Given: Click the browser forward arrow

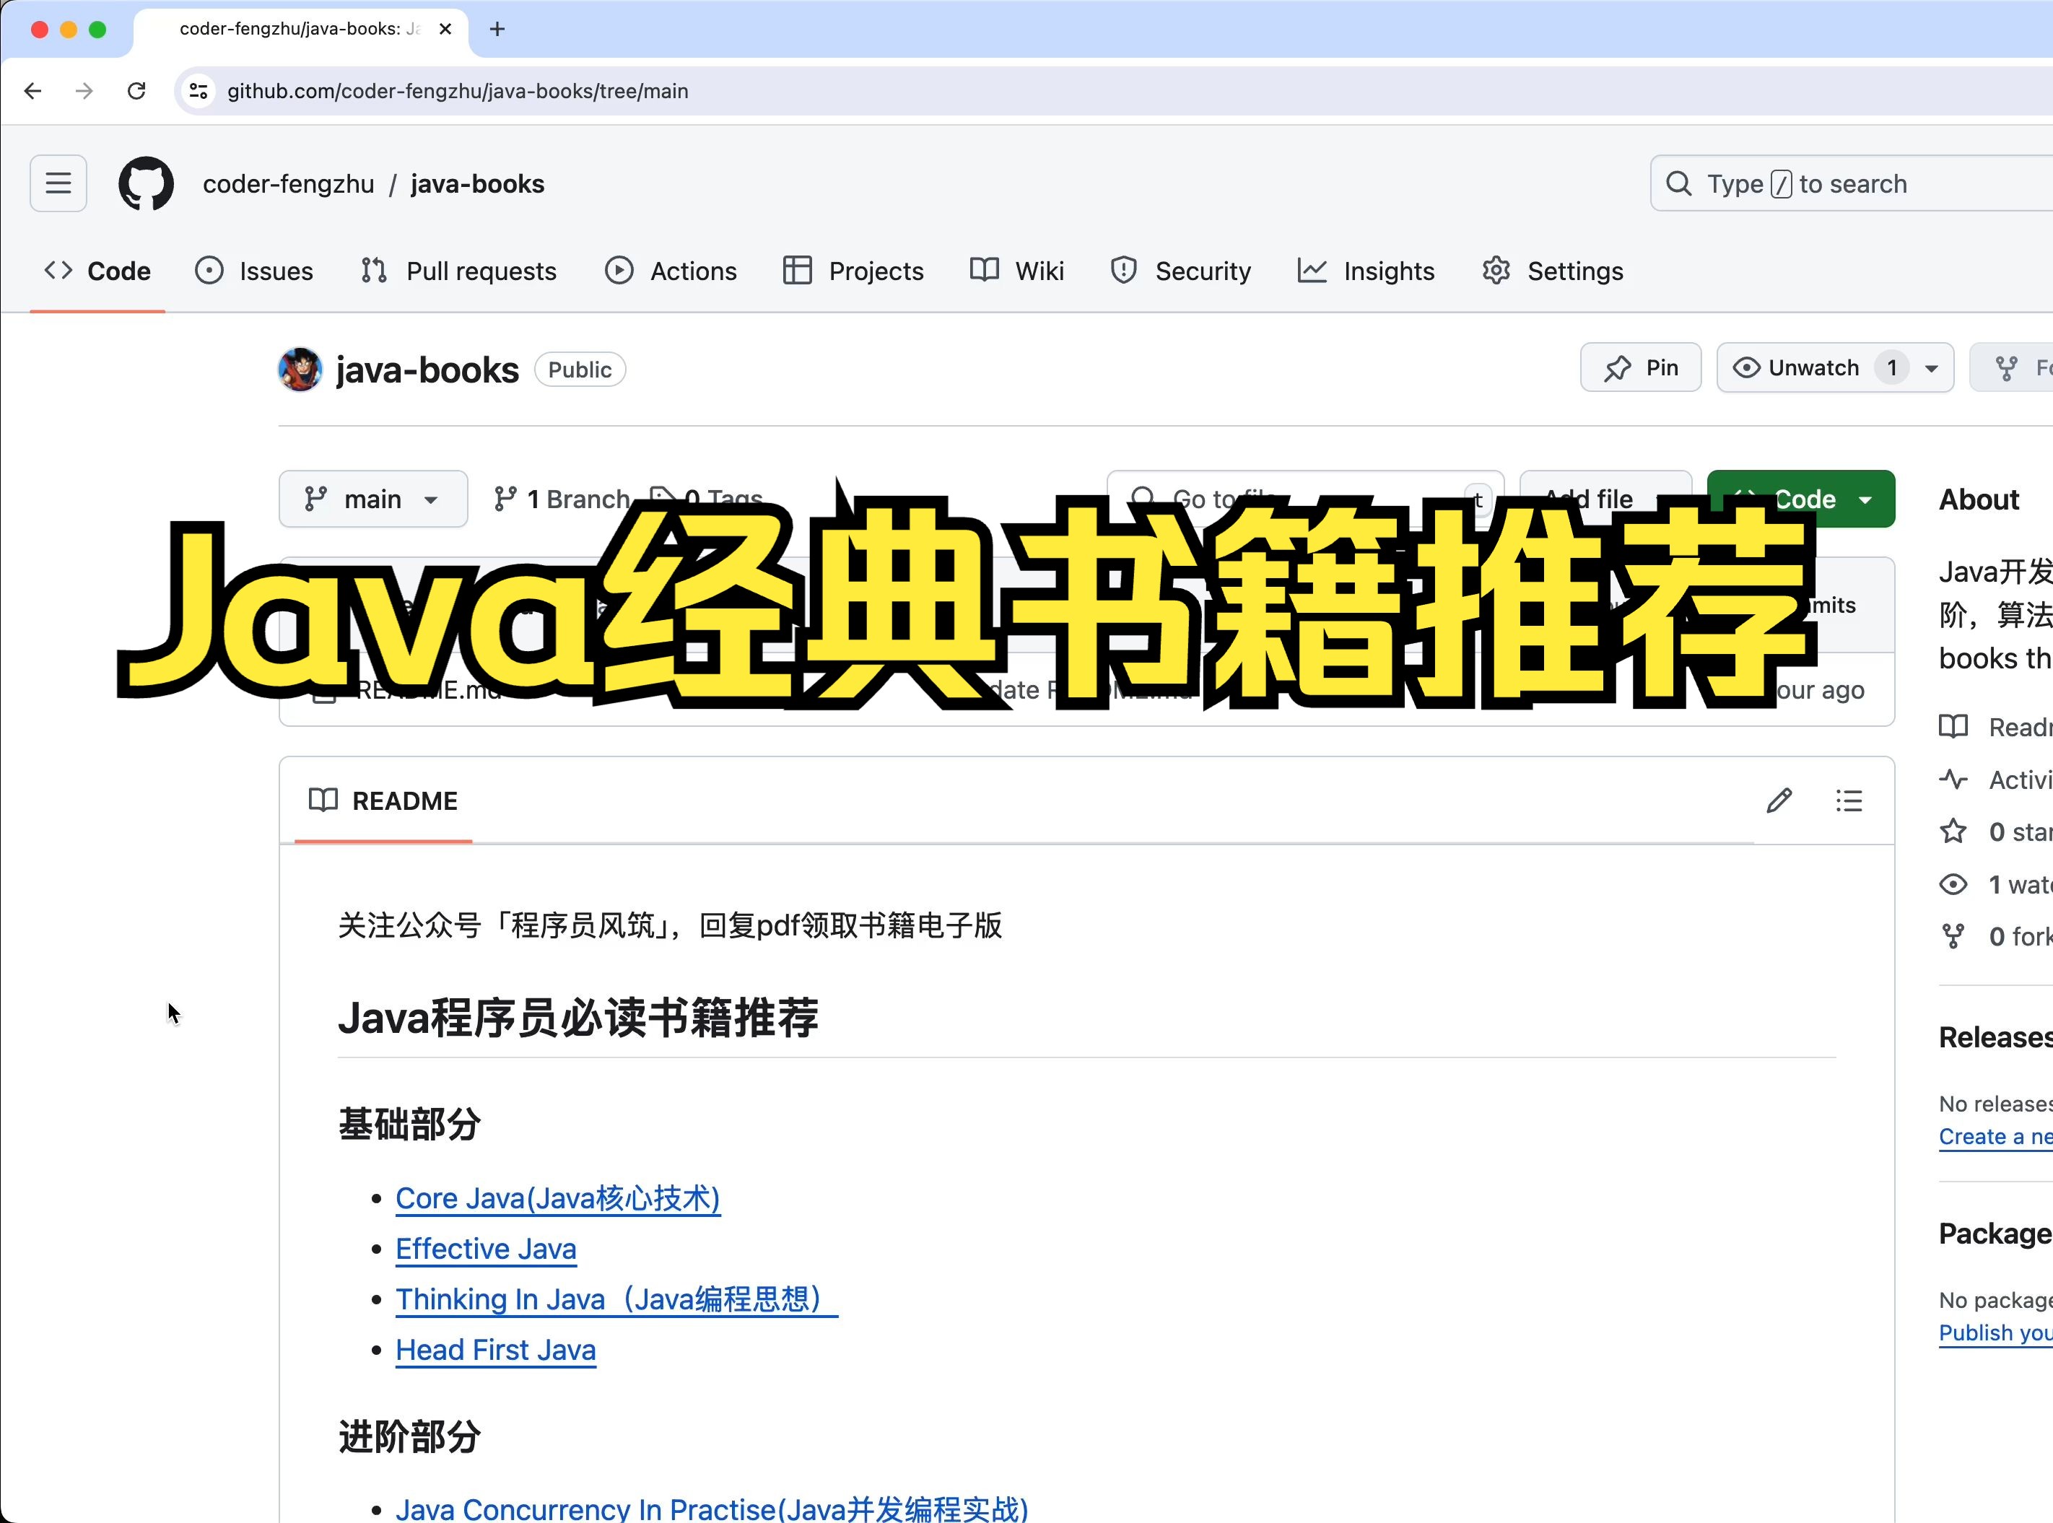Looking at the screenshot, I should (x=84, y=90).
